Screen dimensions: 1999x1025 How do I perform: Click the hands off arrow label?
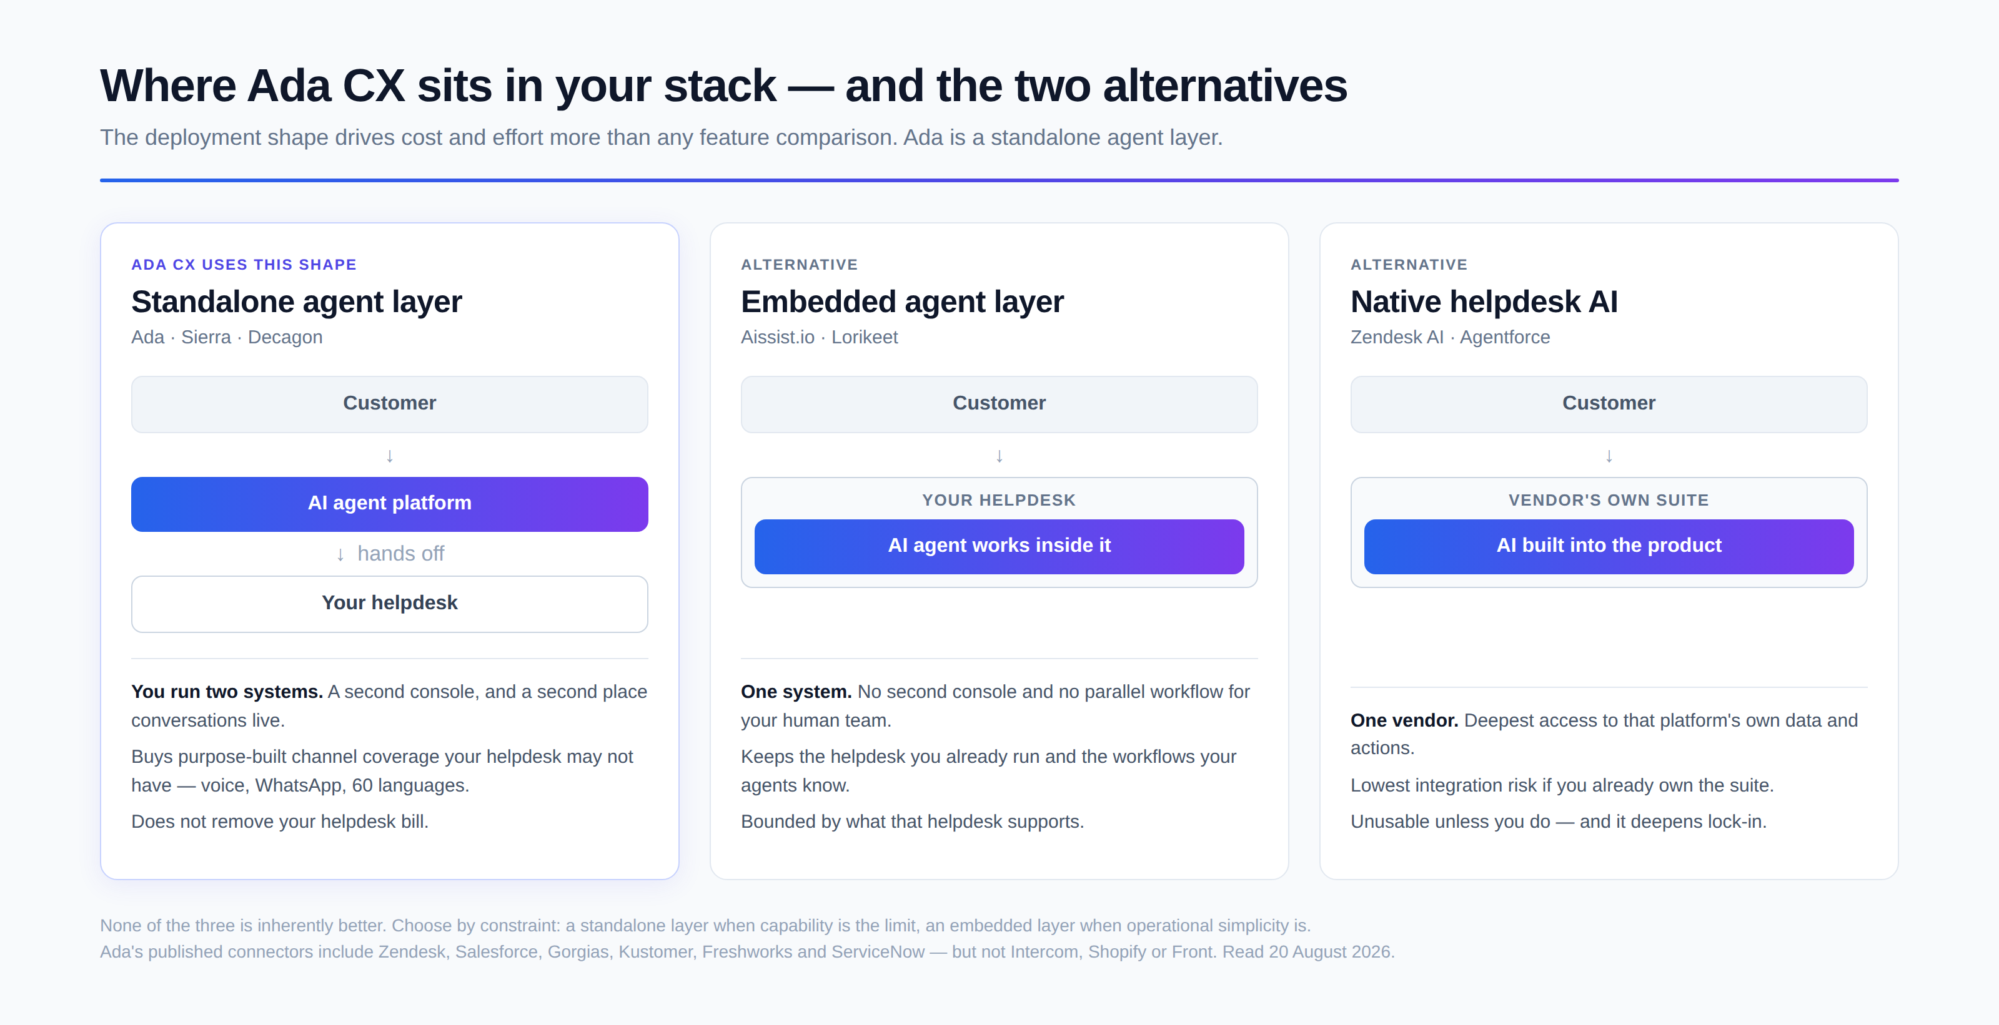click(x=390, y=554)
